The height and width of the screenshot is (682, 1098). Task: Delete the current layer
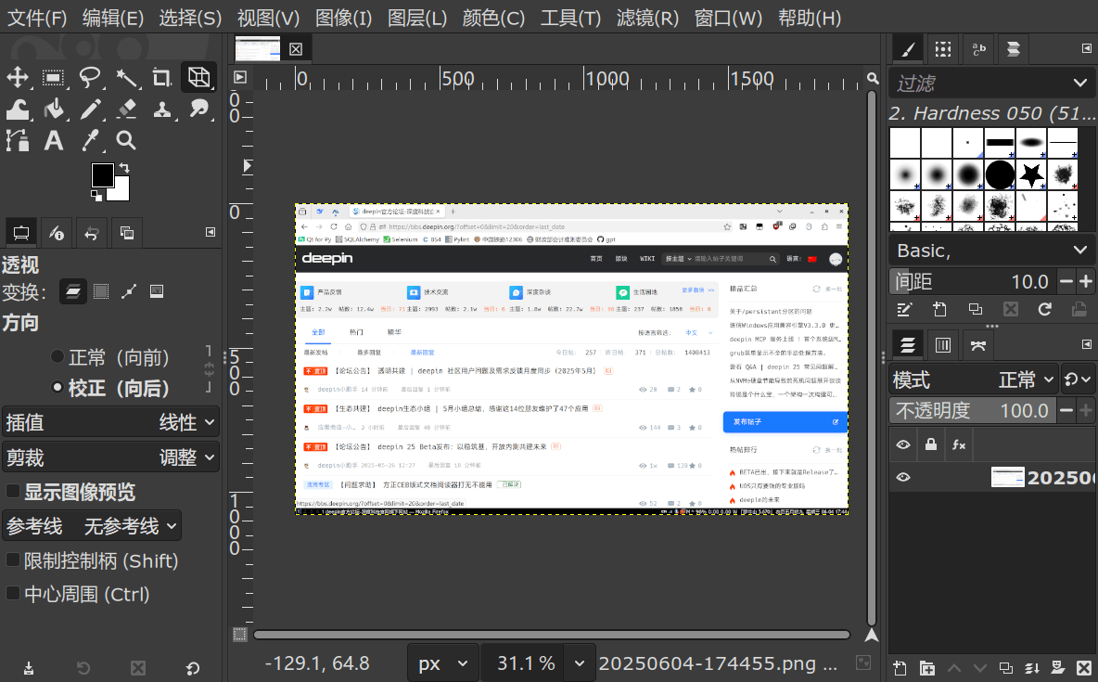point(1084,668)
